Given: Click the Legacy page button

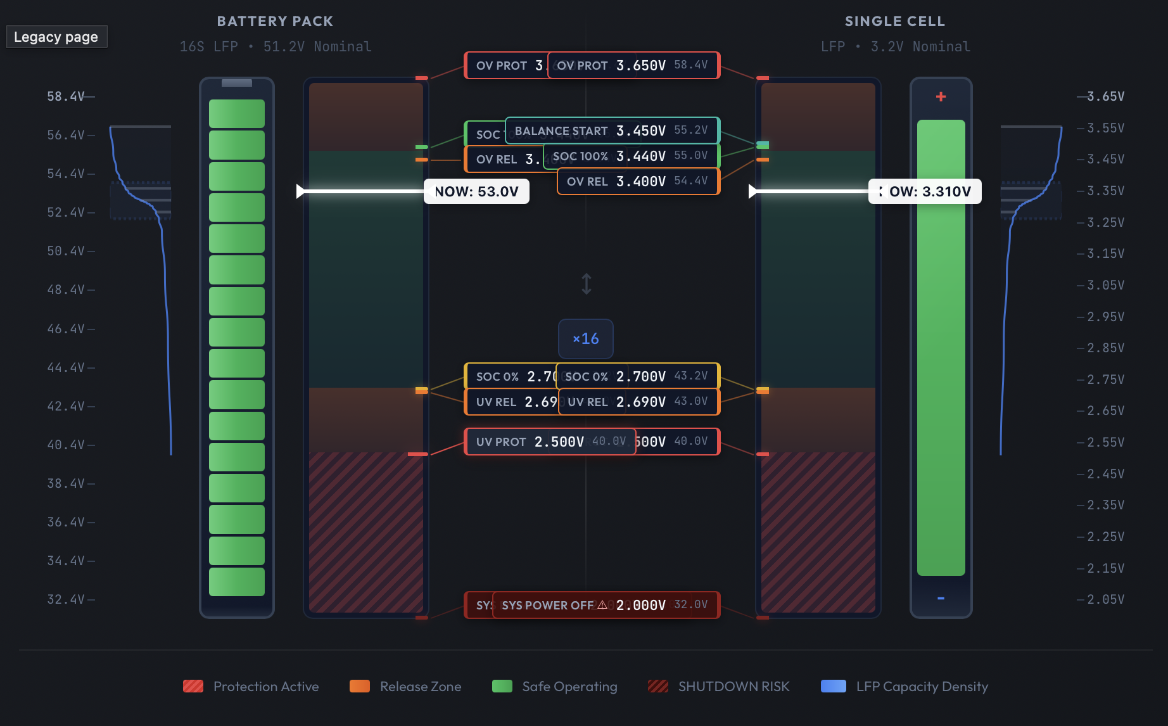Looking at the screenshot, I should click(x=56, y=36).
